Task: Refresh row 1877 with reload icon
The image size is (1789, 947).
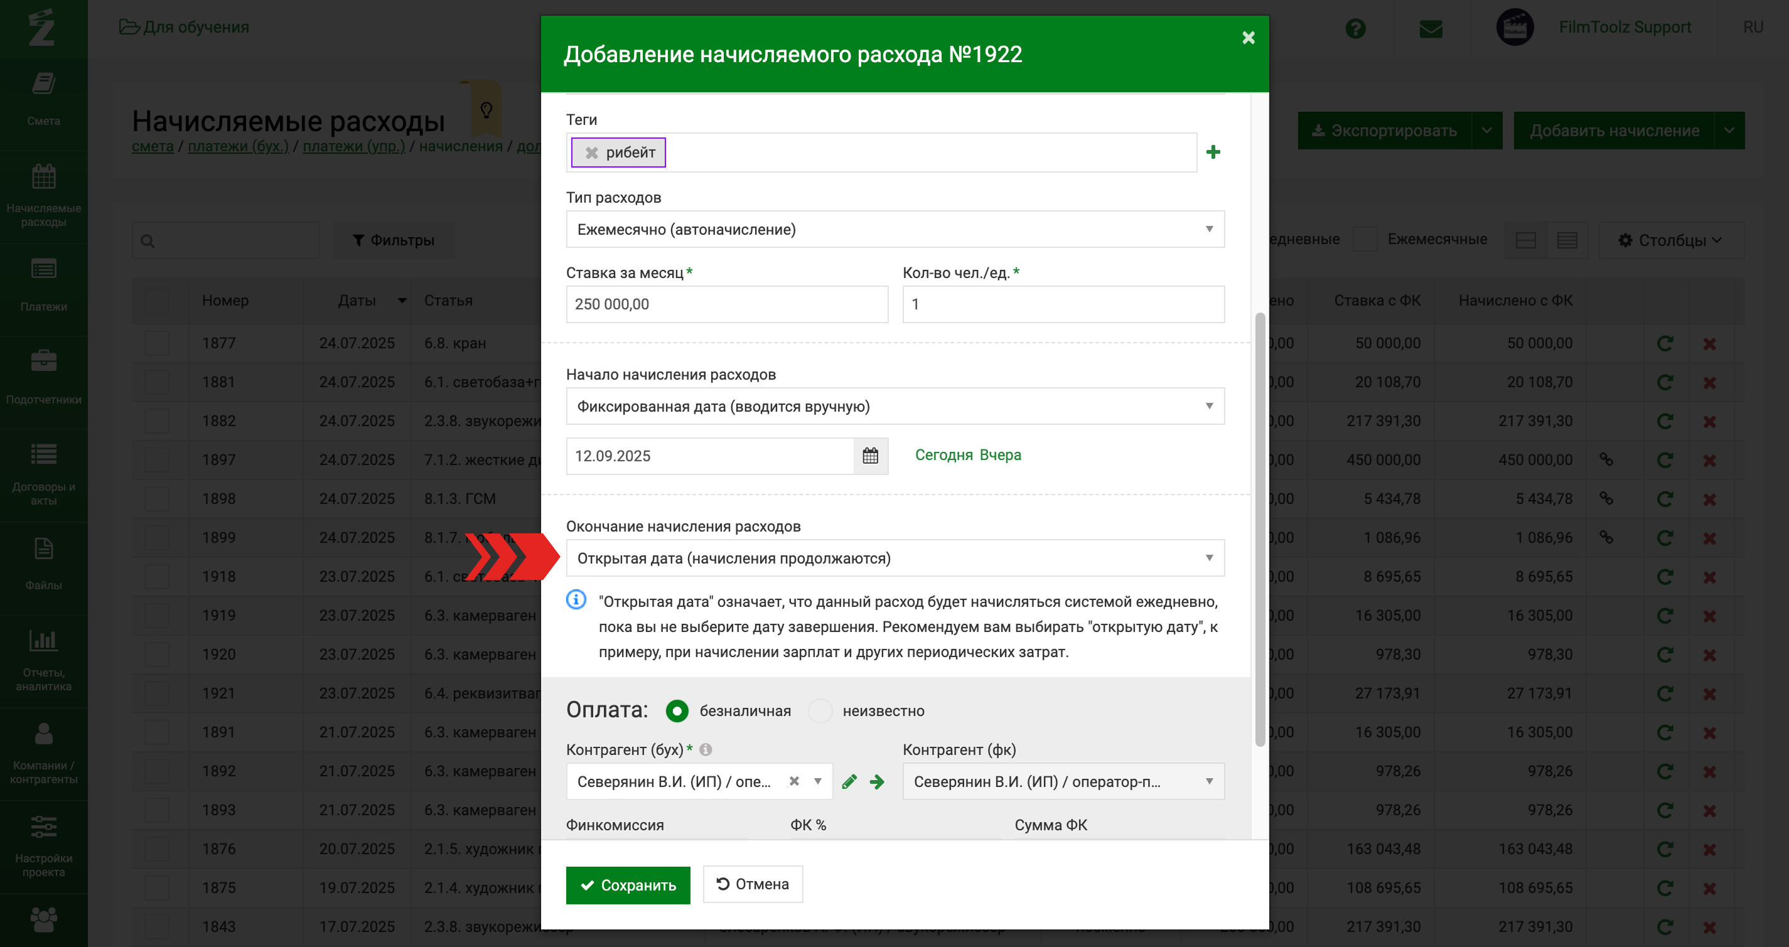Action: (x=1665, y=344)
